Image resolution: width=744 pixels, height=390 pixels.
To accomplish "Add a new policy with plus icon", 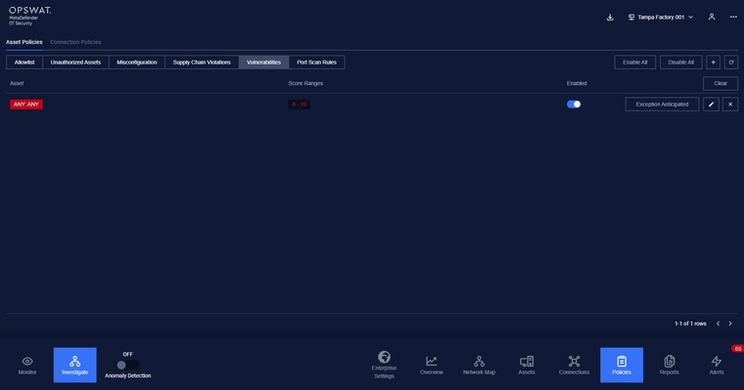I will [713, 63].
